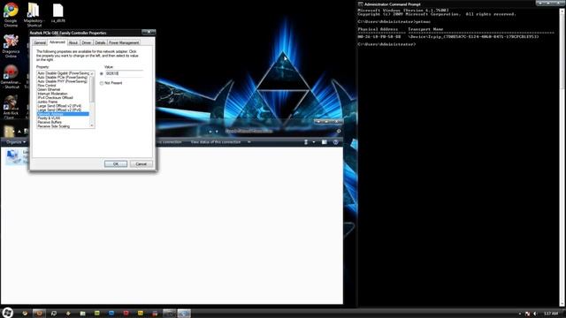Switch to the Power Management tab

[x=124, y=42]
